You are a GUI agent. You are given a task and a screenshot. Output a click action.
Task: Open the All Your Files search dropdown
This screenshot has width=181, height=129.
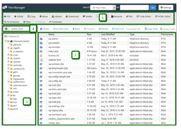coord(103,8)
